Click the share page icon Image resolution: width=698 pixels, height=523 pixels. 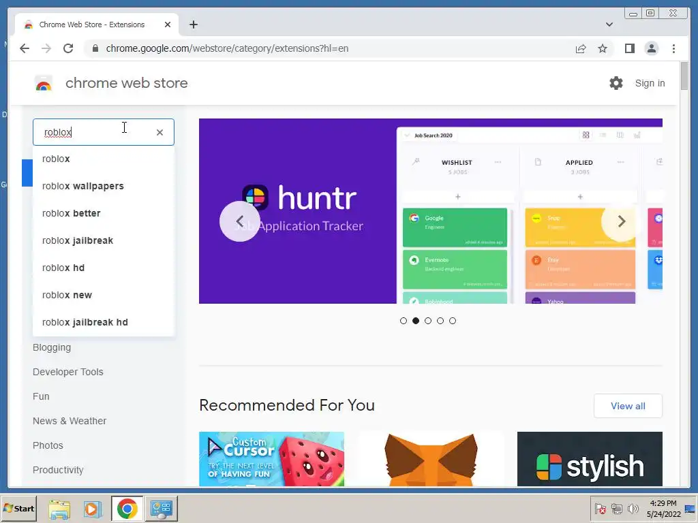click(581, 48)
